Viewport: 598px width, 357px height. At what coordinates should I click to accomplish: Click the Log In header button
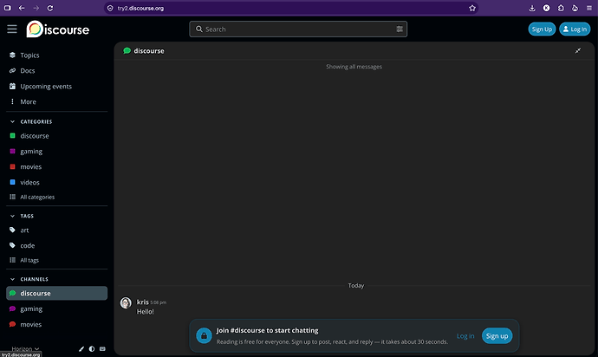tap(575, 29)
